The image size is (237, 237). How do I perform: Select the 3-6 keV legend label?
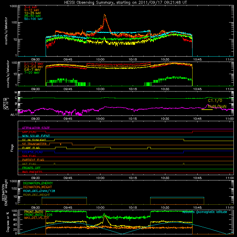pyautogui.click(x=31, y=7)
